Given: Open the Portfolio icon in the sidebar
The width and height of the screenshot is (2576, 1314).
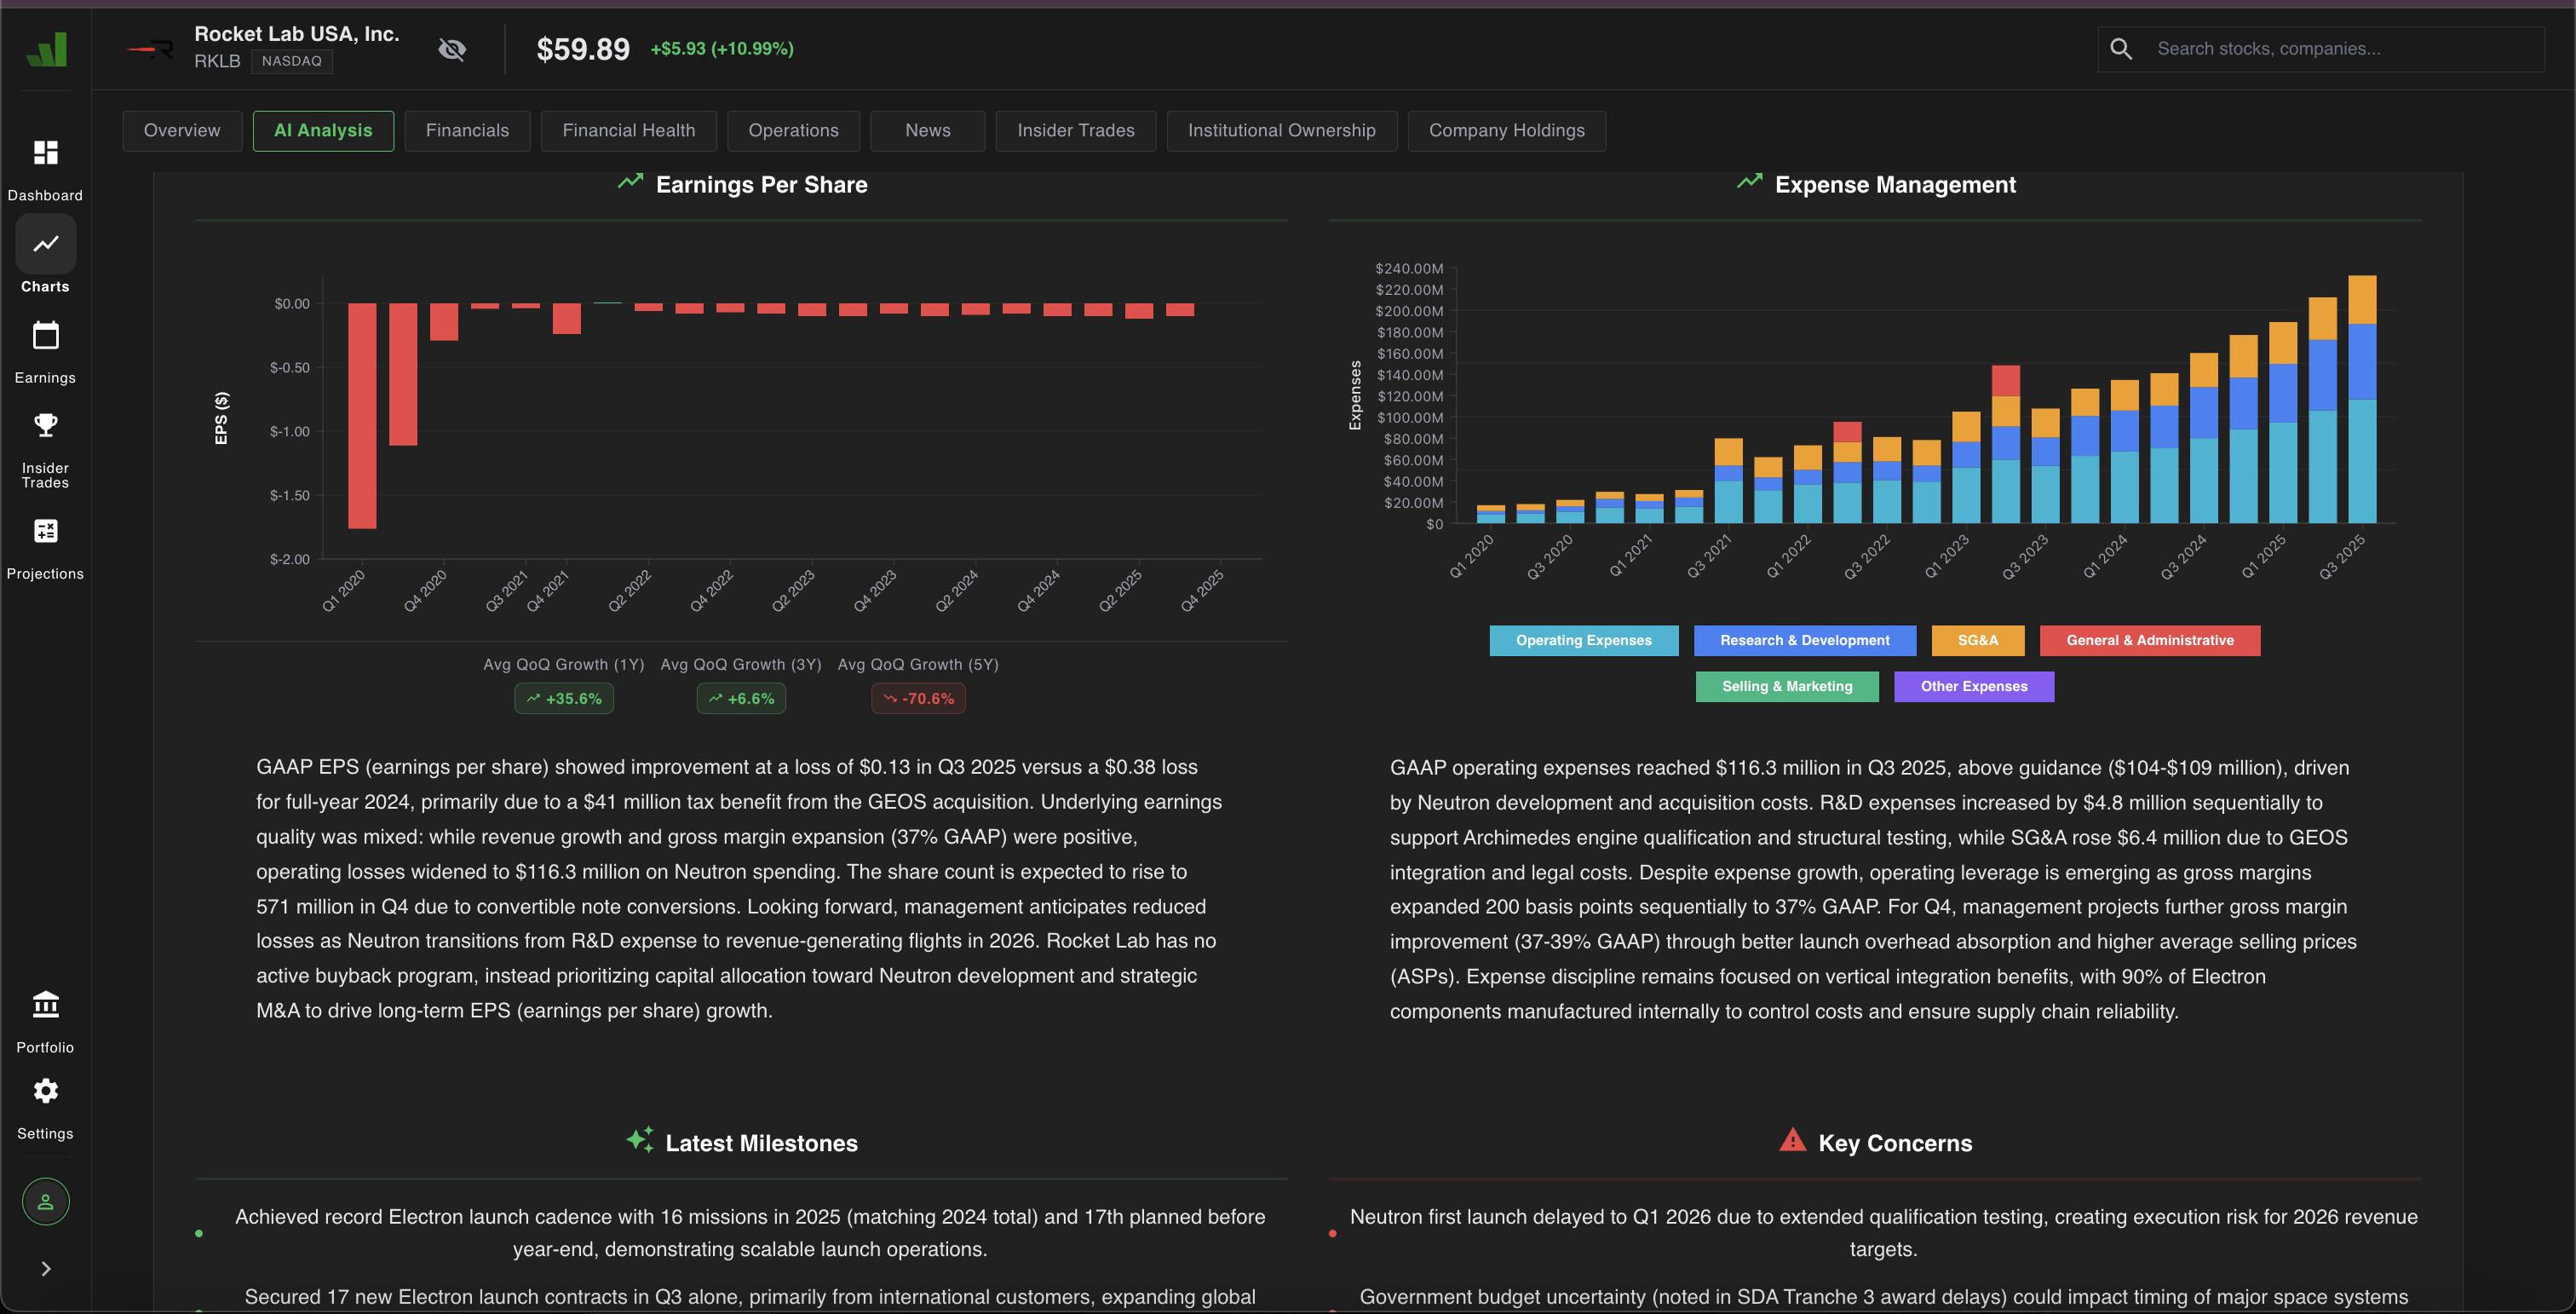Looking at the screenshot, I should pyautogui.click(x=45, y=1004).
